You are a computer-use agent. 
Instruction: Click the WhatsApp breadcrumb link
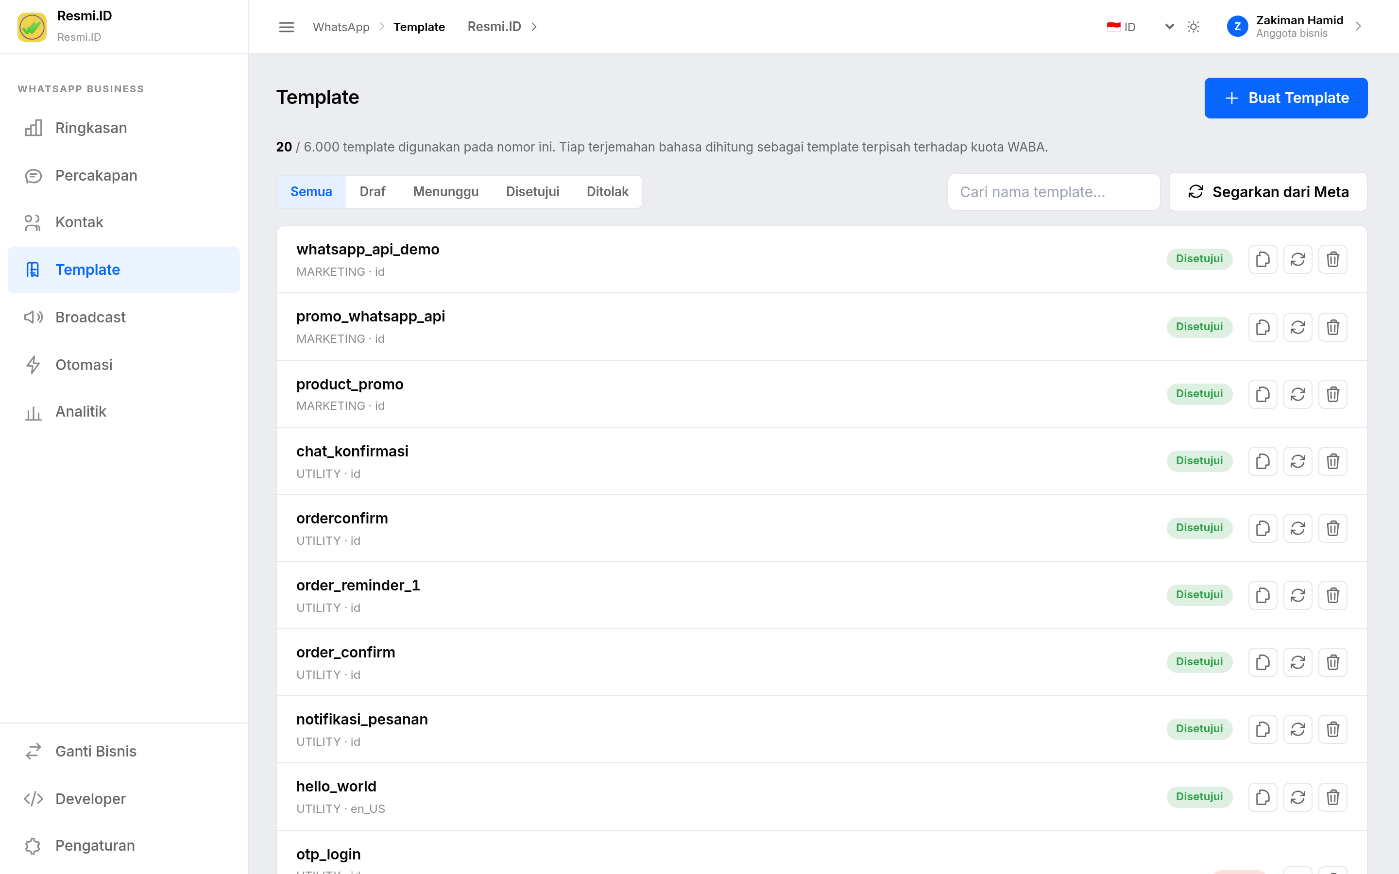341,27
